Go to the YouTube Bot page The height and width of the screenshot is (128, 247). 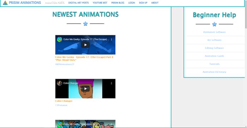coord(100,3)
